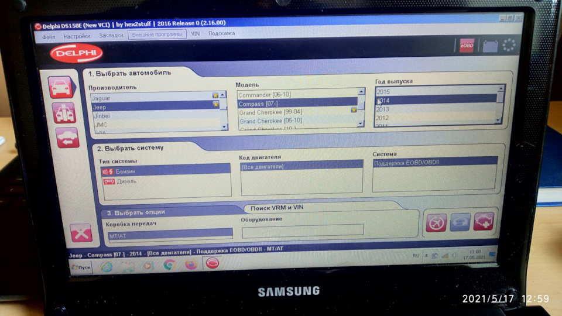Select model Commander [06-10]
The image size is (562, 316).
click(x=297, y=95)
